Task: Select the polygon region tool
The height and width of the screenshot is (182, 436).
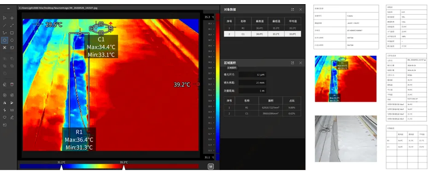Action: click(x=12, y=47)
